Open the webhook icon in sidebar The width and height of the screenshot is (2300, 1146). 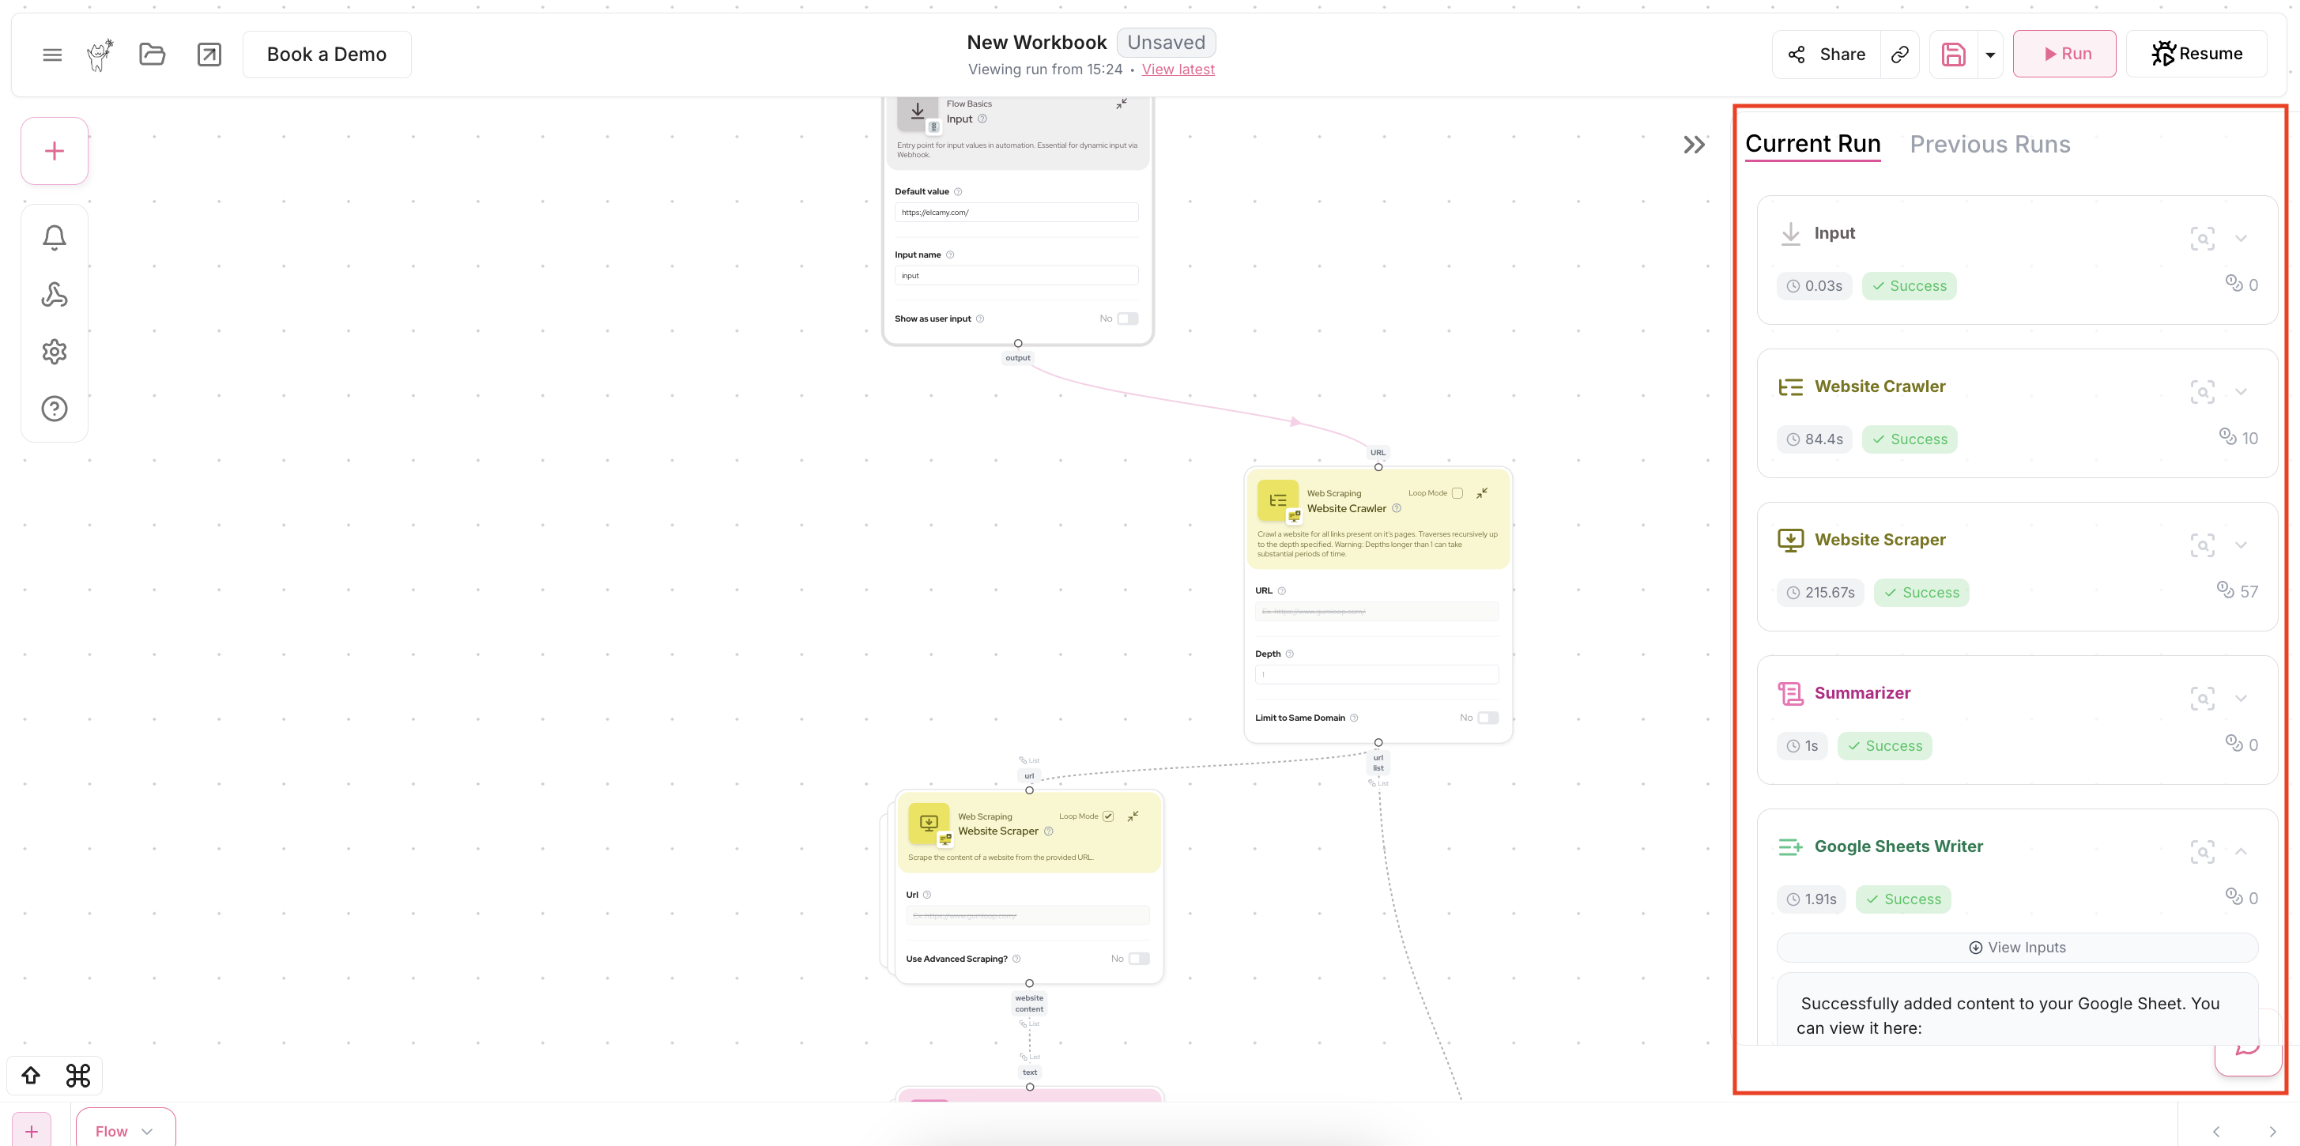click(x=55, y=295)
